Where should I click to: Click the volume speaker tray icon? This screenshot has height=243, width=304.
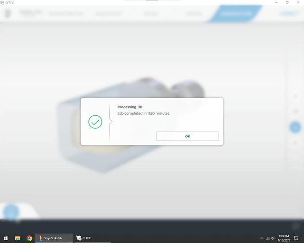[x=273, y=238]
